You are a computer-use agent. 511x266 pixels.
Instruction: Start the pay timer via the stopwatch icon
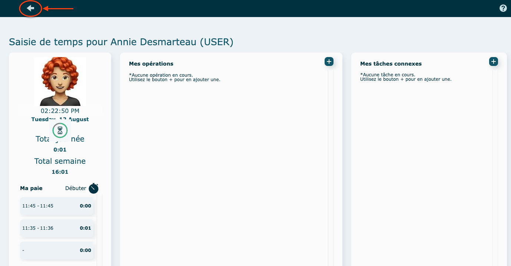coord(94,188)
